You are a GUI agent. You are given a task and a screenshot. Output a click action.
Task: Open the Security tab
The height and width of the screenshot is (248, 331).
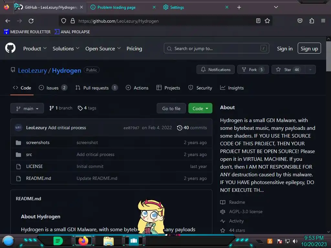coord(200,88)
